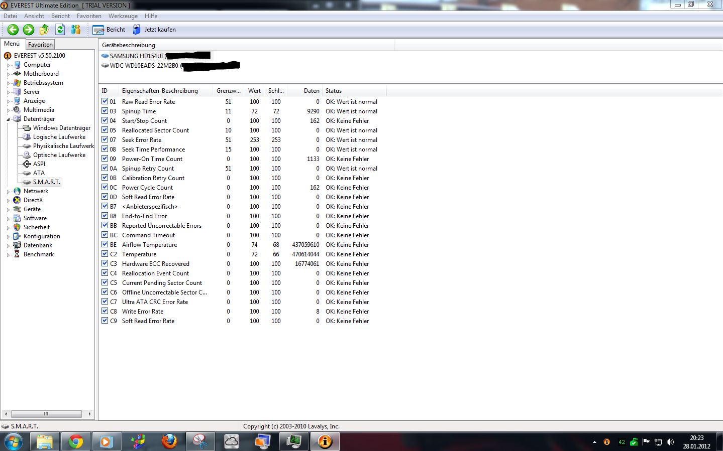
Task: Expand the Multimedia tree node
Action: click(8, 110)
